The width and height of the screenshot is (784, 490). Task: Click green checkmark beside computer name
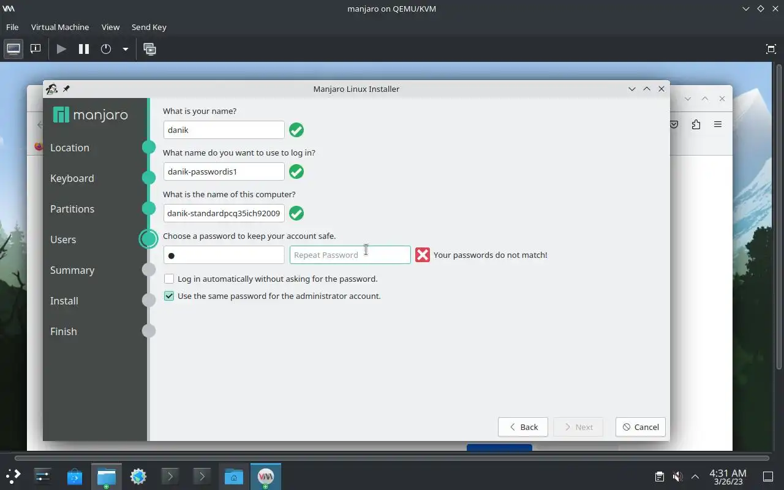coord(296,213)
